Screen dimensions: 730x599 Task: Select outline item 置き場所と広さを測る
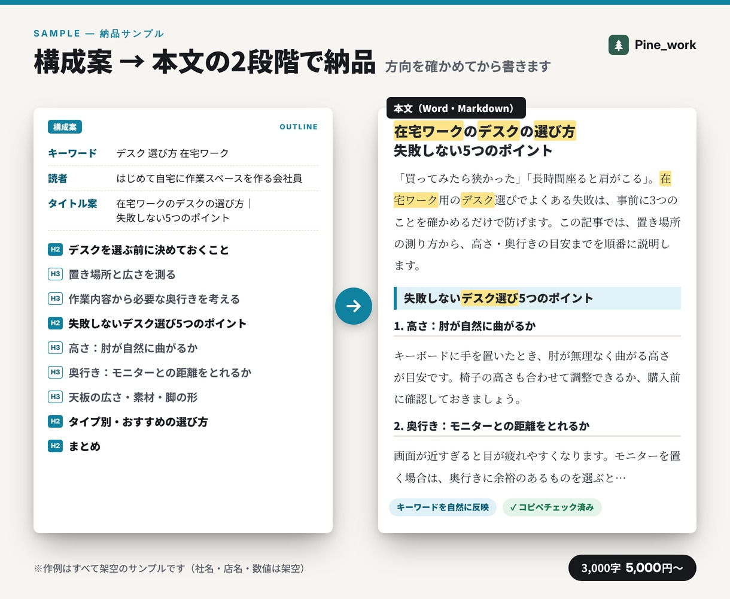click(x=122, y=274)
